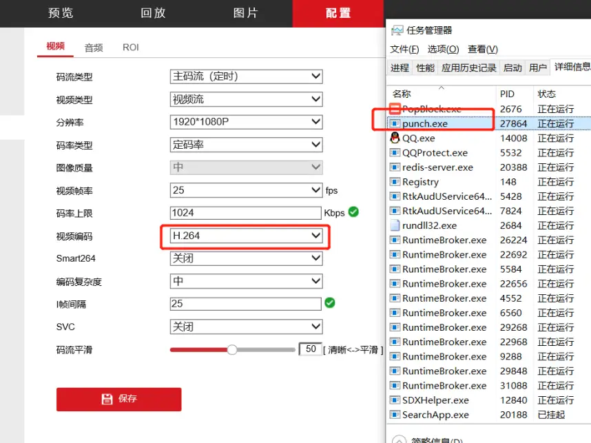591x443 pixels.
Task: Click the redis-server.exe process icon
Action: 395,167
